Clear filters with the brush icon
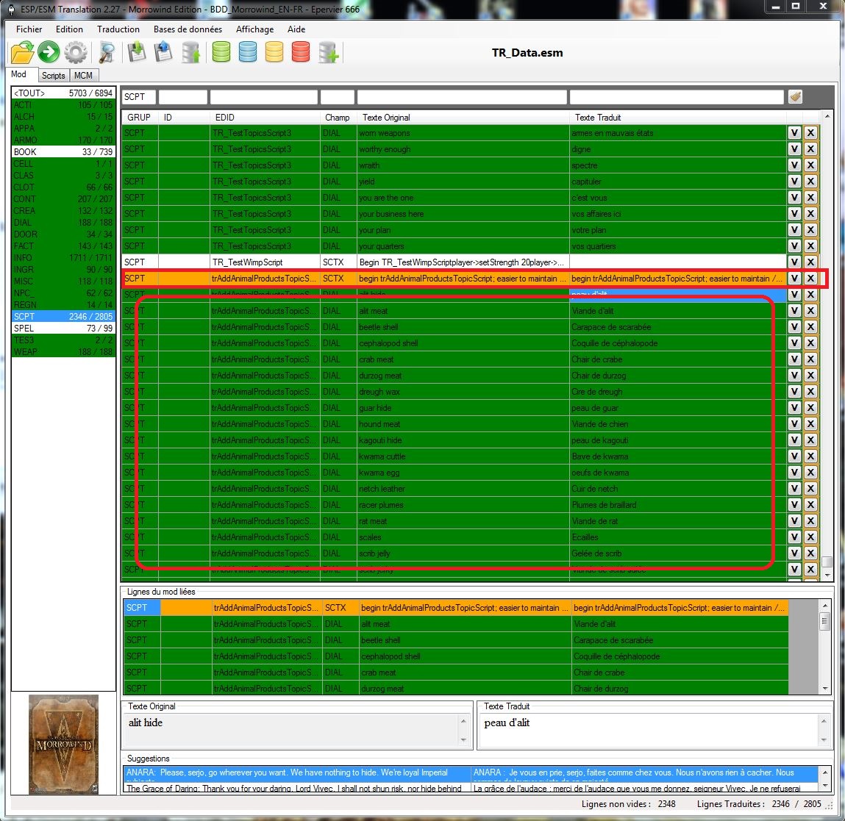 pos(794,96)
